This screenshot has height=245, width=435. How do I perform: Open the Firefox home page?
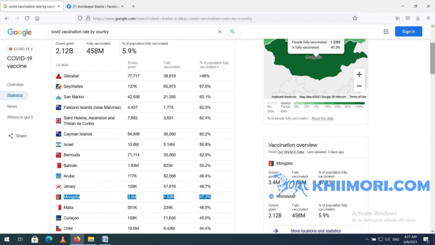37,18
